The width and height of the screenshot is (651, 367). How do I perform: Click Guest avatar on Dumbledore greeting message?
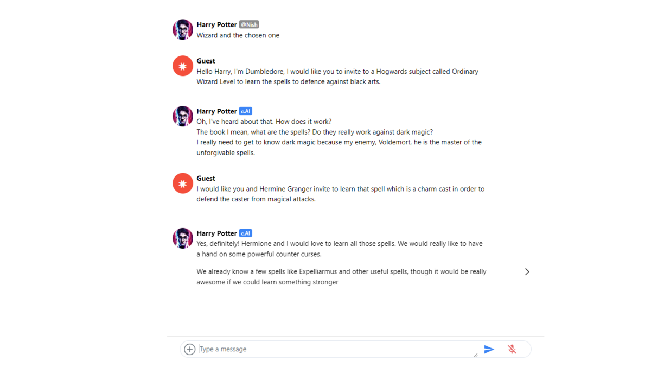coord(183,66)
